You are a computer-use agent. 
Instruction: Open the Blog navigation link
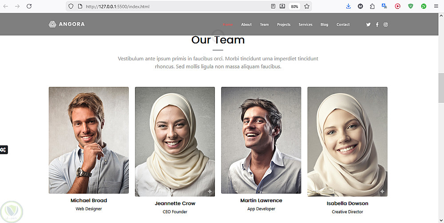click(x=324, y=24)
